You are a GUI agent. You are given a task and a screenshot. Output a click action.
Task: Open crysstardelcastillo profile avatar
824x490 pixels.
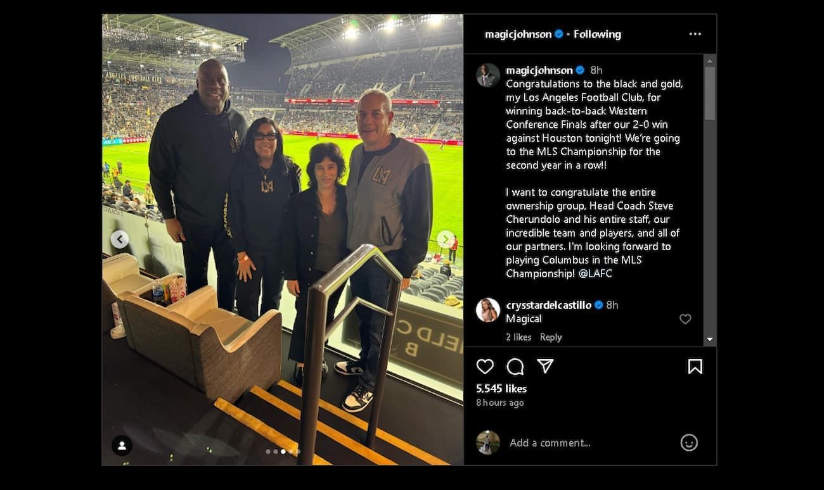pos(488,310)
